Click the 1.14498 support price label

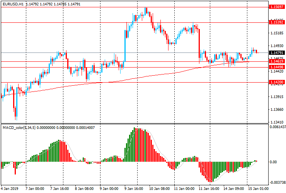pyautogui.click(x=277, y=67)
